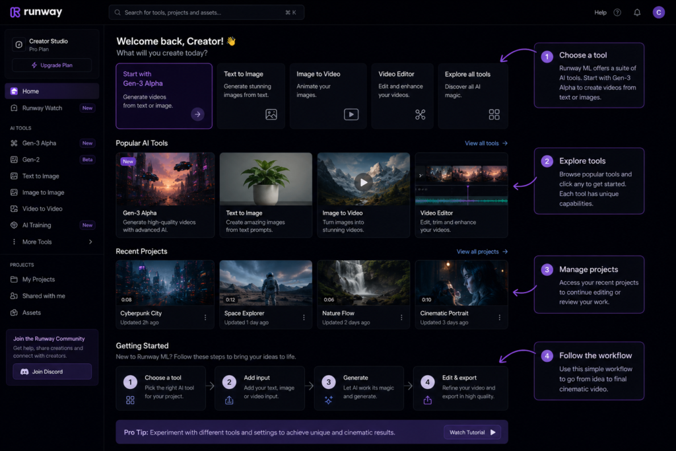The width and height of the screenshot is (676, 451).
Task: Open the Video Editor timeline thumbnail
Action: [461, 179]
